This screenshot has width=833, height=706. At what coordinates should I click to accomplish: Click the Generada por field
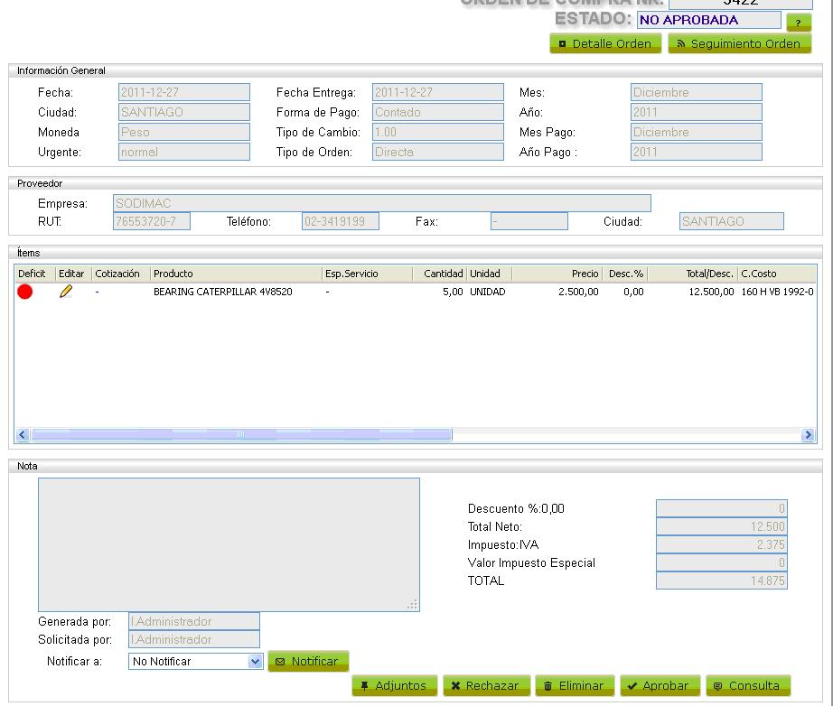194,621
